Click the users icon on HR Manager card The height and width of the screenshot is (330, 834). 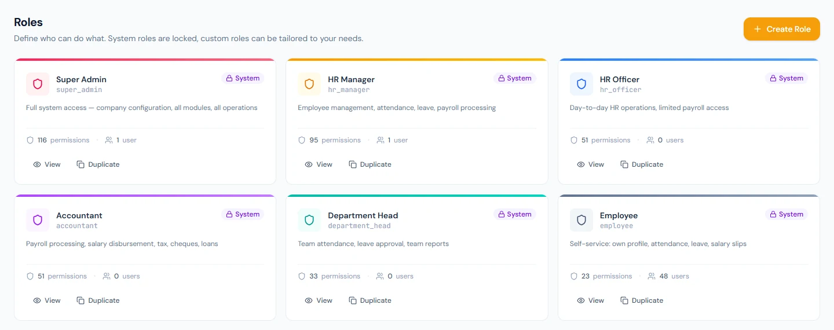(x=381, y=140)
